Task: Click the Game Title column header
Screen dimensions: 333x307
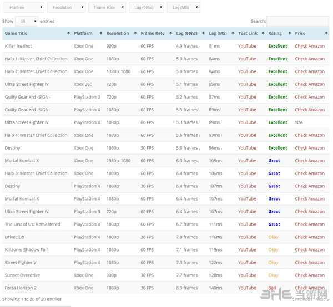Action: point(16,33)
